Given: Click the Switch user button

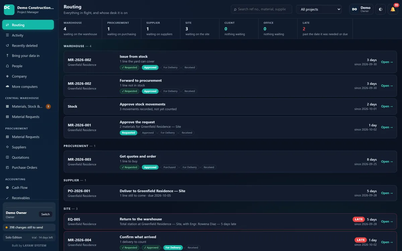Looking at the screenshot, I should (x=46, y=214).
